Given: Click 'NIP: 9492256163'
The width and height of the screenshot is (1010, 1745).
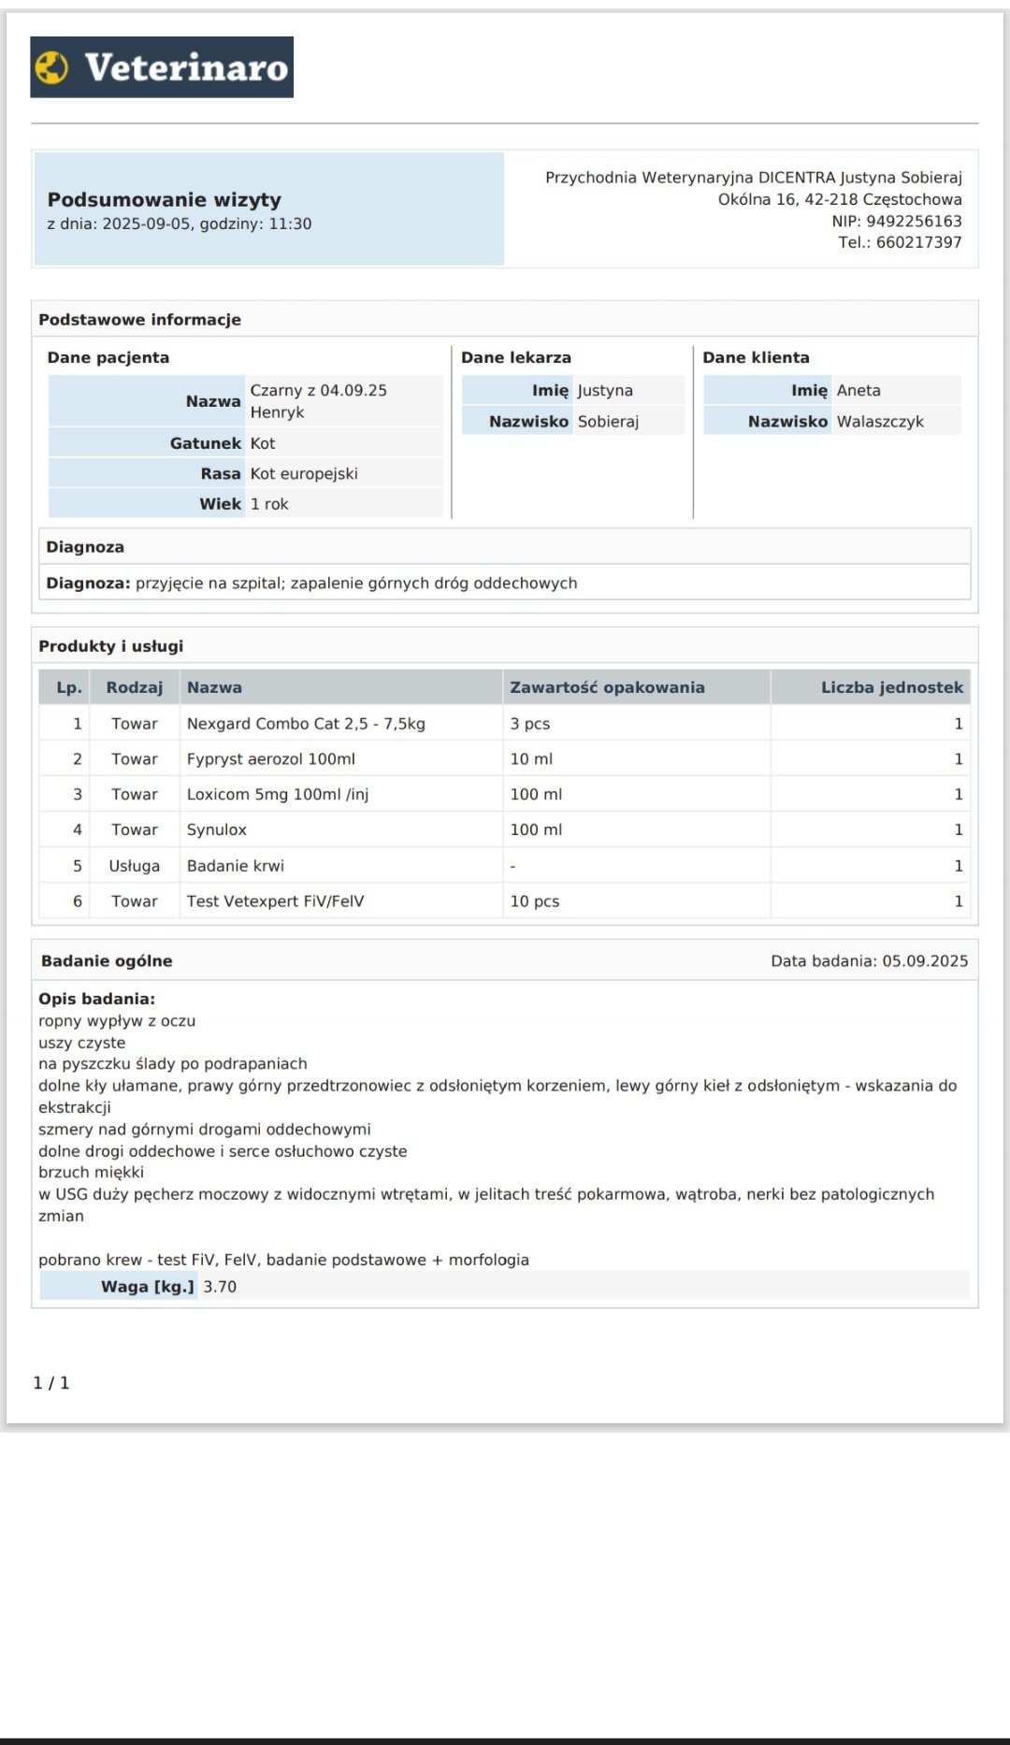Looking at the screenshot, I should [897, 222].
